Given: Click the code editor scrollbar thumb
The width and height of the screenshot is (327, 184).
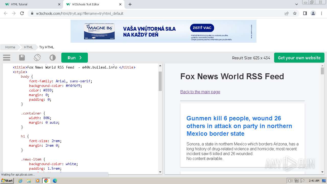Looking at the screenshot, I should [160, 81].
